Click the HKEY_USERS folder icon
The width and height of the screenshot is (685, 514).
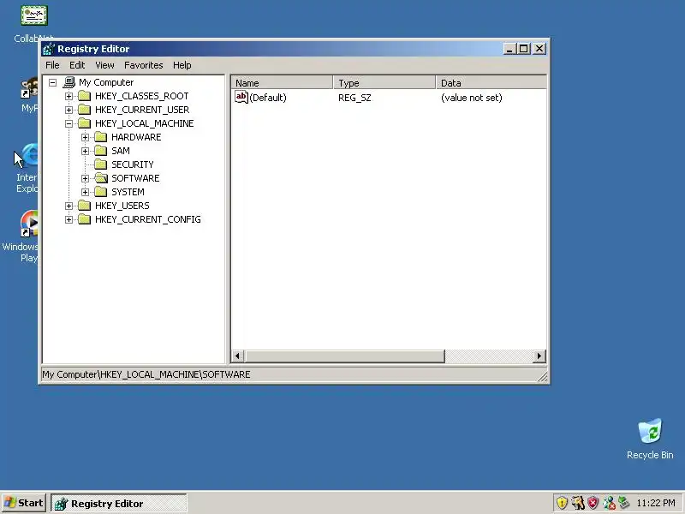pyautogui.click(x=84, y=206)
